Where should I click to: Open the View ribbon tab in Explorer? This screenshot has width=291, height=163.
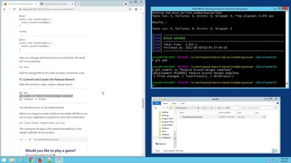point(183,103)
